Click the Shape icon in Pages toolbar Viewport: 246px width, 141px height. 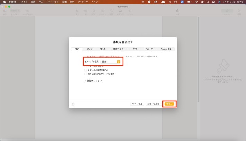[111, 11]
